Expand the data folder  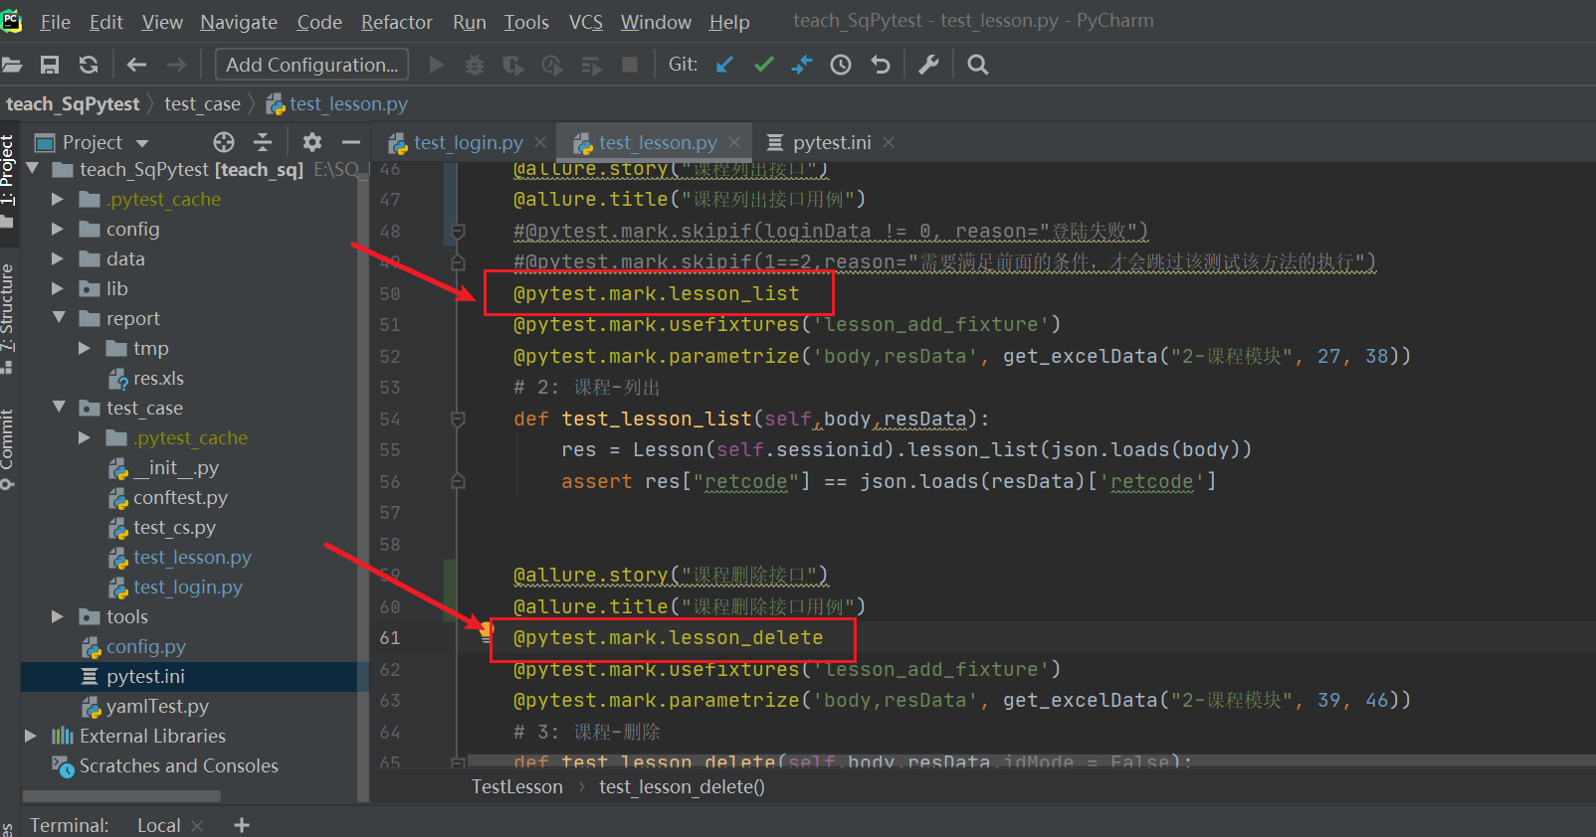pos(58,258)
